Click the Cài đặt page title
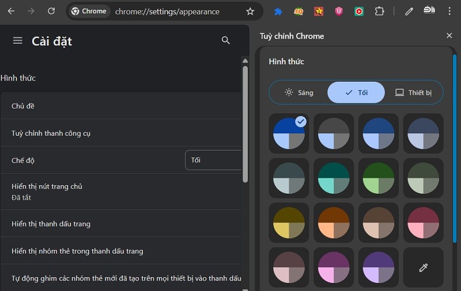The image size is (461, 291). [52, 41]
